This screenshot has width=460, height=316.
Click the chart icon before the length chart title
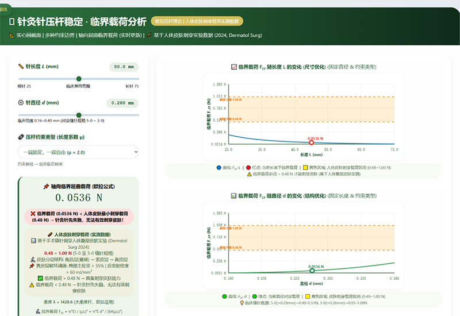point(234,67)
